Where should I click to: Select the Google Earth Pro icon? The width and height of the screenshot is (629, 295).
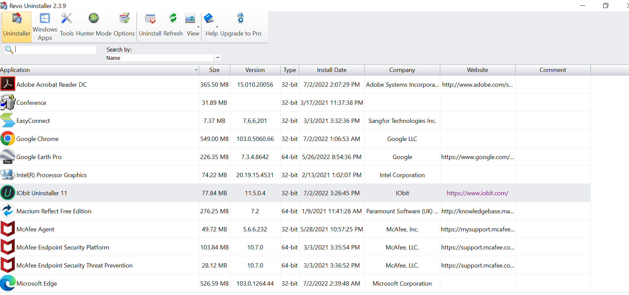click(x=8, y=157)
